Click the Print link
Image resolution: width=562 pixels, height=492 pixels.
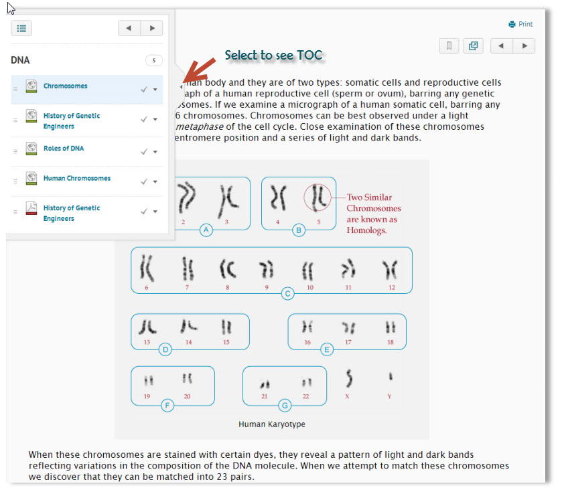coord(521,24)
